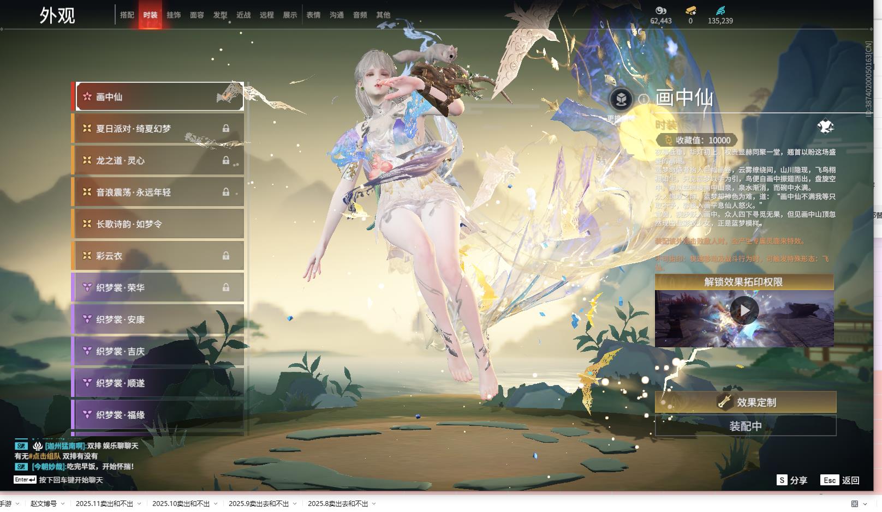The width and height of the screenshot is (882, 512).
Task: Switch to the 近战 tab
Action: pyautogui.click(x=243, y=15)
